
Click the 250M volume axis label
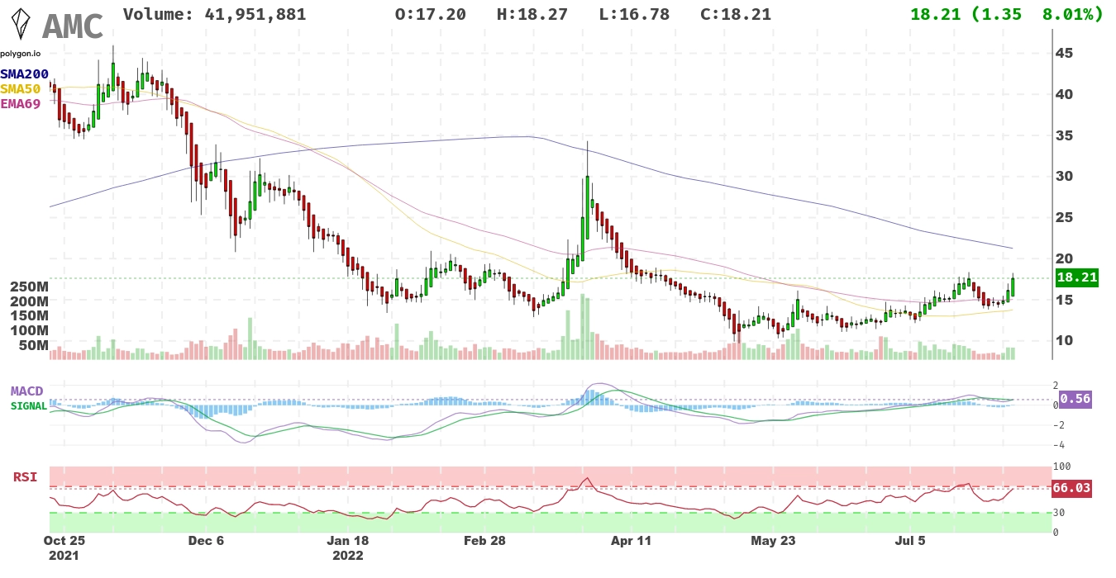point(28,287)
